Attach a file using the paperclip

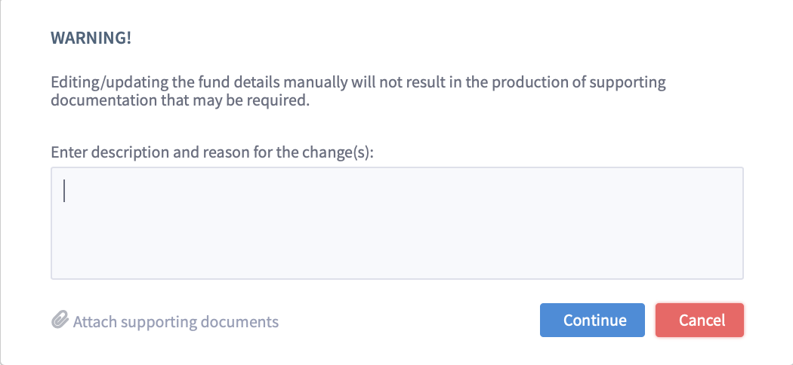pos(60,320)
